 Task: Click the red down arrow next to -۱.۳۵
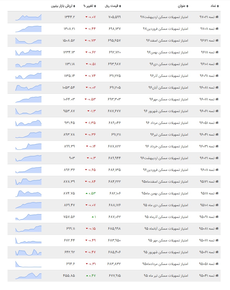tap(86, 123)
